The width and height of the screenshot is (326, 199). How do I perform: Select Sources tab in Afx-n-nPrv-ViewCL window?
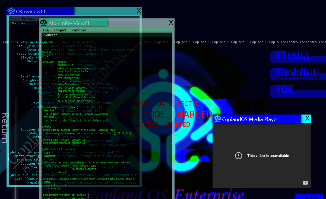click(x=51, y=35)
